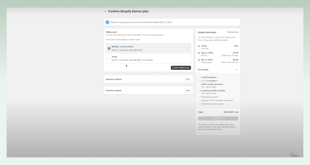Click the 'Dec 11, 2023' timeline entry
The image size is (310, 165).
click(x=207, y=60)
